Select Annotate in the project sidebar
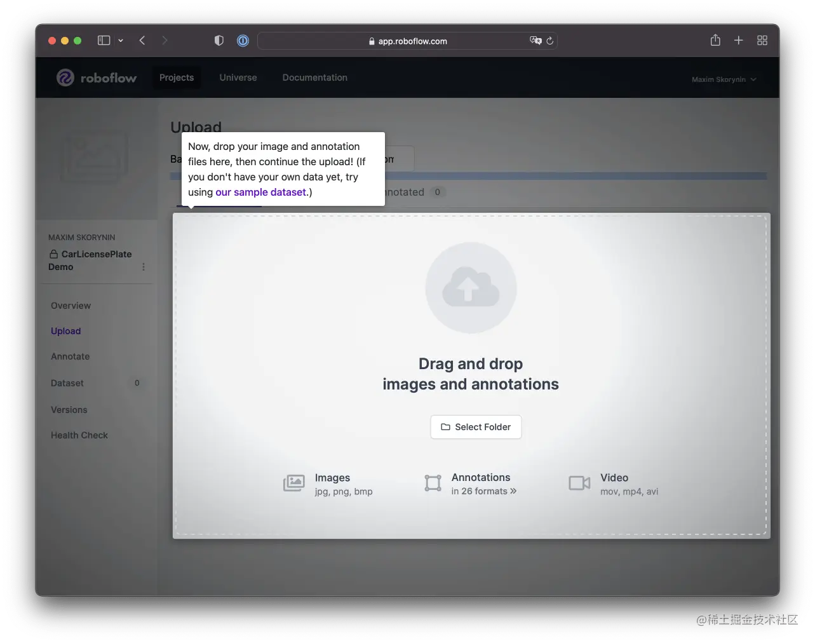The height and width of the screenshot is (643, 815). [70, 356]
